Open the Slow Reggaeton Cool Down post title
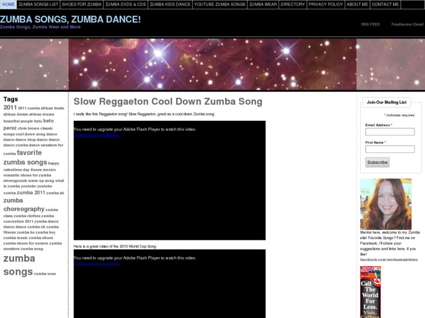 pos(168,102)
